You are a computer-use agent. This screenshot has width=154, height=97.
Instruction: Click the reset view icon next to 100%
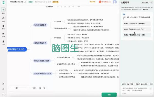coord(40,88)
